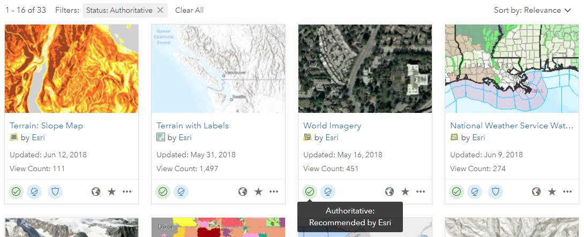
Task: Open the World Imagery thumbnail
Action: [x=365, y=68]
